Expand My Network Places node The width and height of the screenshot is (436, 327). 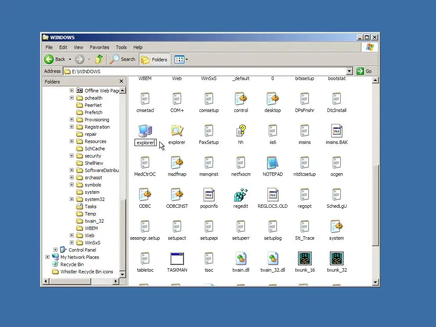(x=48, y=257)
